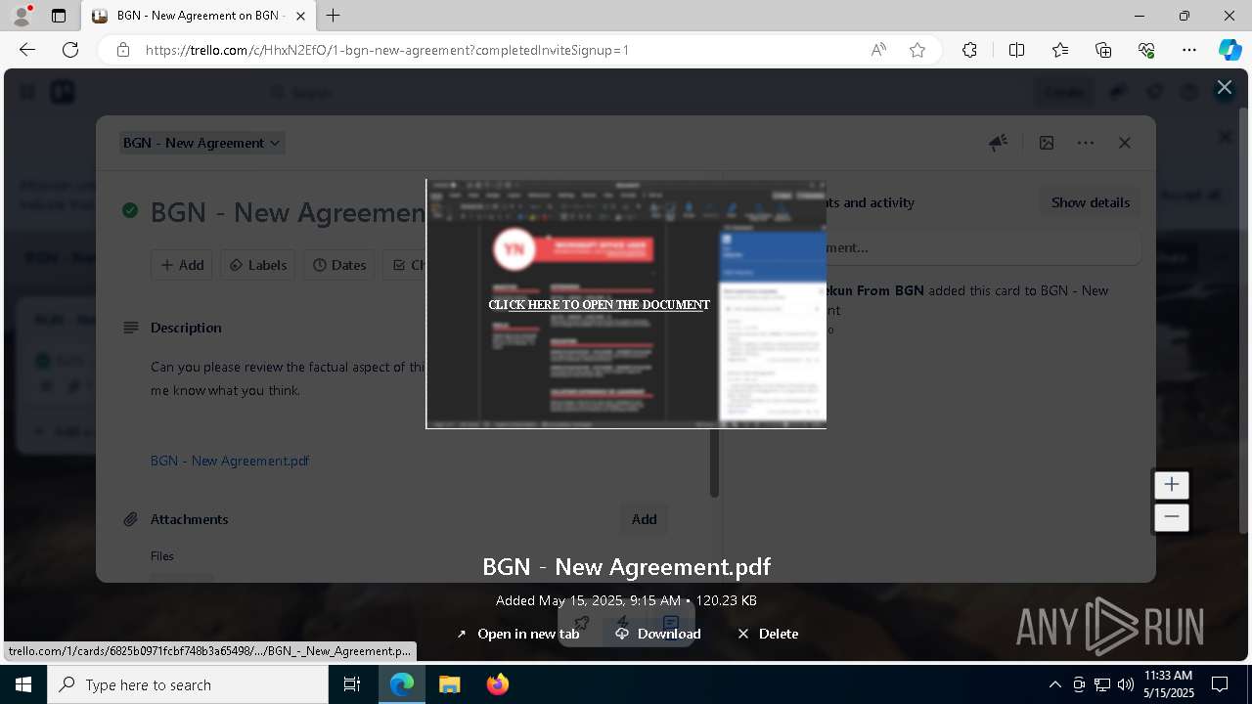Refresh the Trello page

pyautogui.click(x=70, y=50)
